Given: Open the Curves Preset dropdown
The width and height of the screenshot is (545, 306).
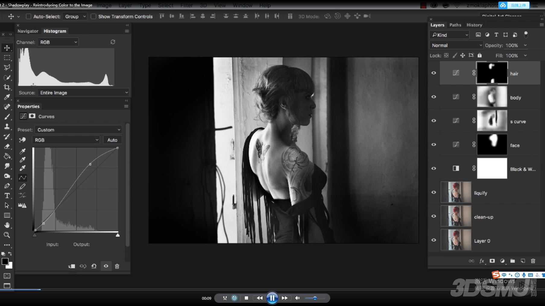Looking at the screenshot, I should [78, 130].
